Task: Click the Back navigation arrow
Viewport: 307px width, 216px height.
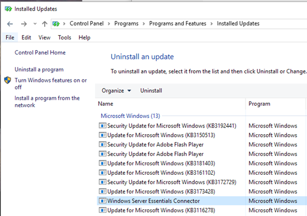Action: click(10, 24)
